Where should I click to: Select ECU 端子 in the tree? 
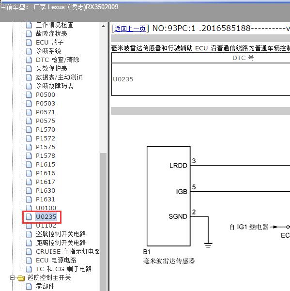[x=50, y=42]
